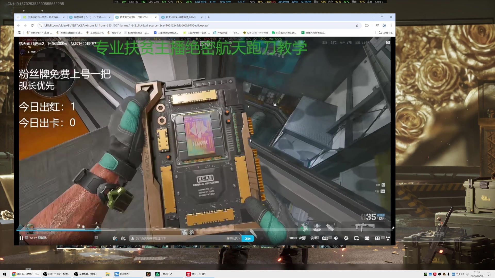Open the 英雄联盟直播 bookmark

69,33
